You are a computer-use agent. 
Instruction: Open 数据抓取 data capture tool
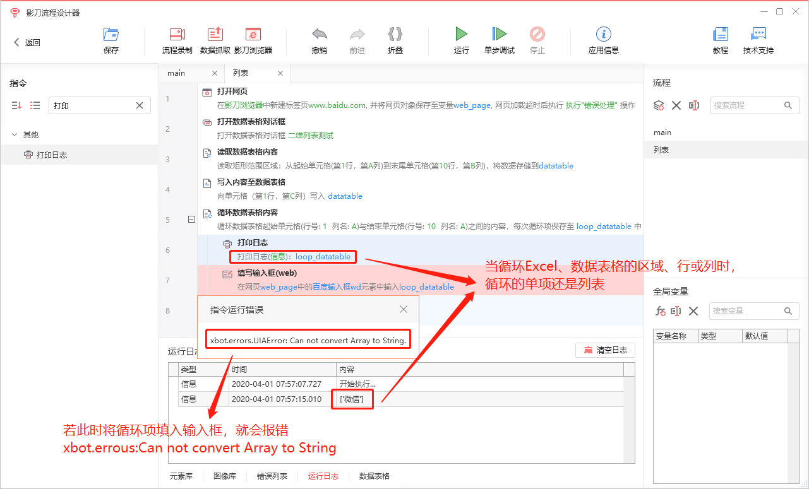(215, 41)
